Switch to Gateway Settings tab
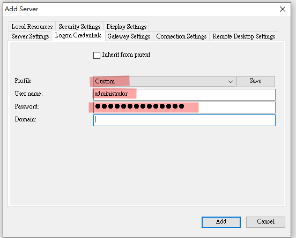The image size is (296, 238). (129, 36)
